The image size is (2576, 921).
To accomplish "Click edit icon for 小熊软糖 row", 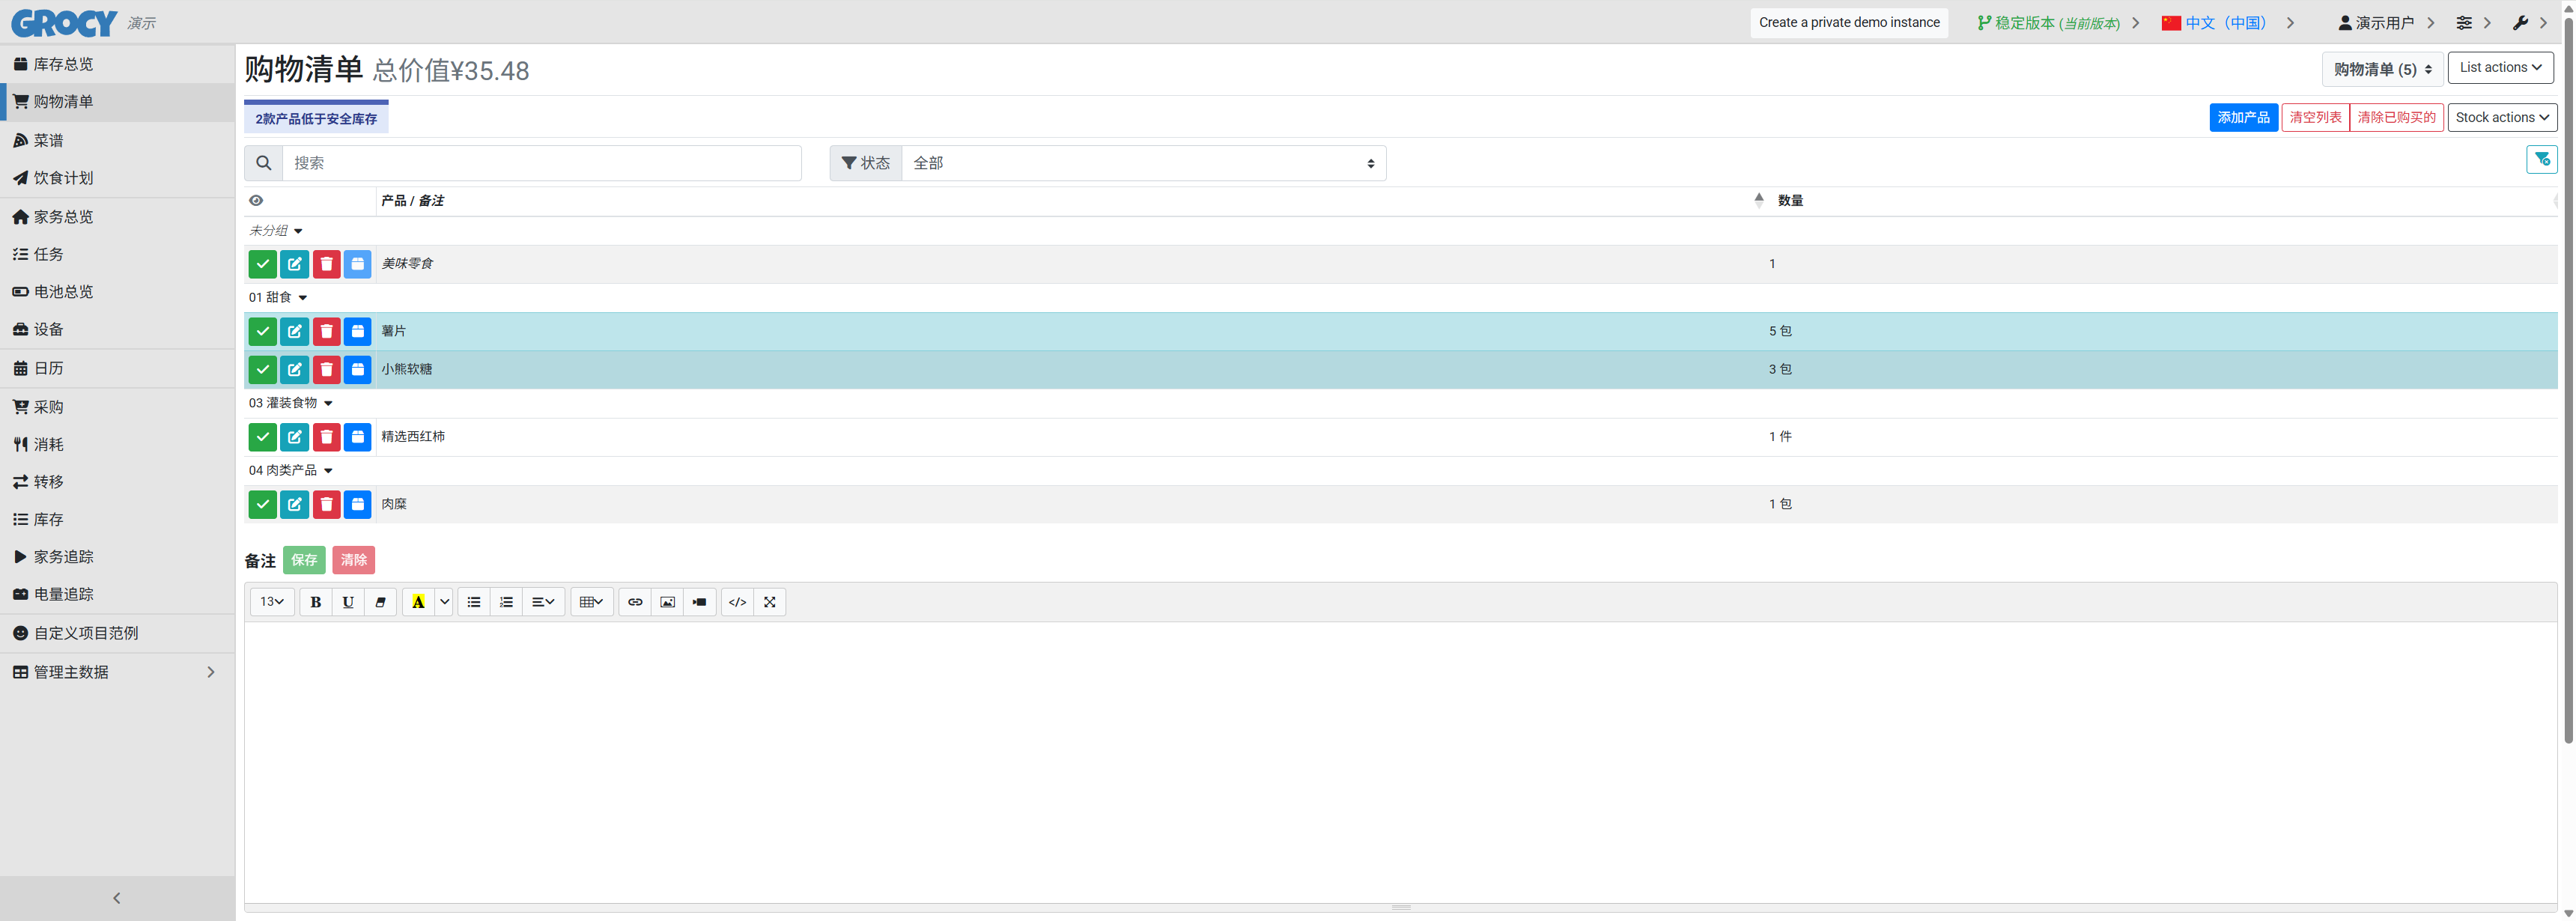I will pyautogui.click(x=294, y=370).
